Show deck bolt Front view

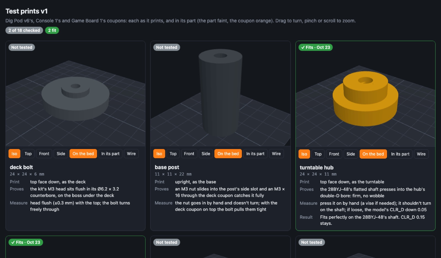44,154
